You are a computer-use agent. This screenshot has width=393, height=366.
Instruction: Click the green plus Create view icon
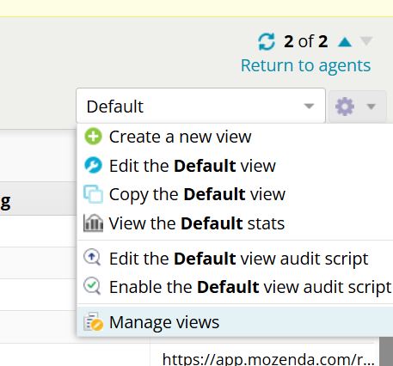tap(93, 137)
